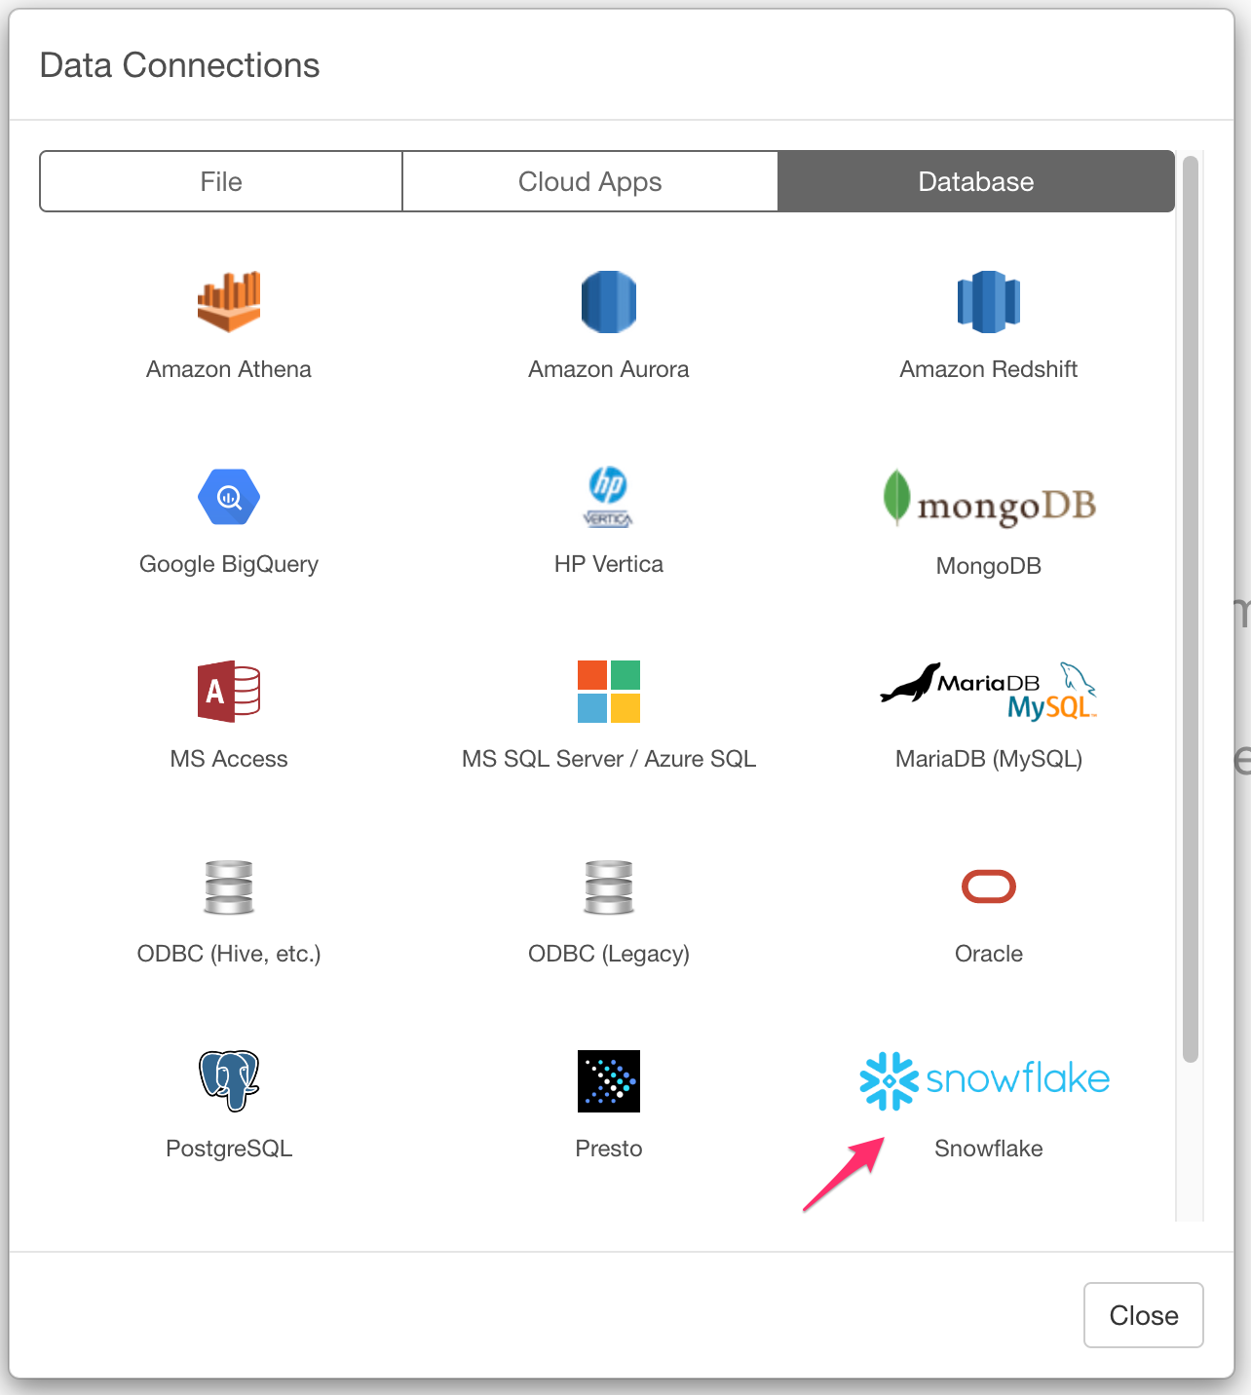Select the HP Vertica logo
Image resolution: width=1251 pixels, height=1395 pixels.
[x=609, y=497]
